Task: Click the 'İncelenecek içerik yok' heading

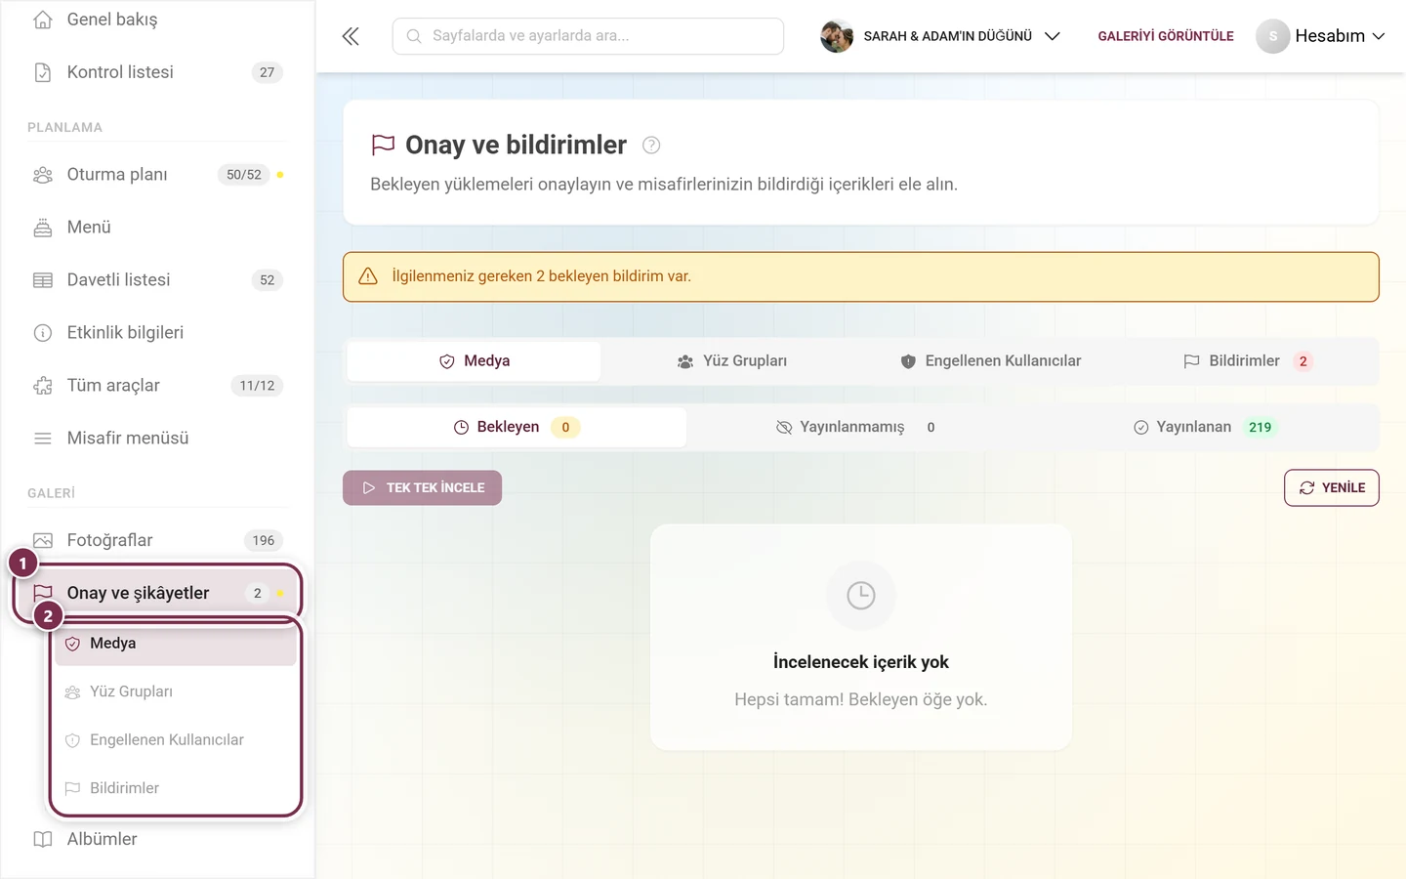Action: tap(861, 662)
